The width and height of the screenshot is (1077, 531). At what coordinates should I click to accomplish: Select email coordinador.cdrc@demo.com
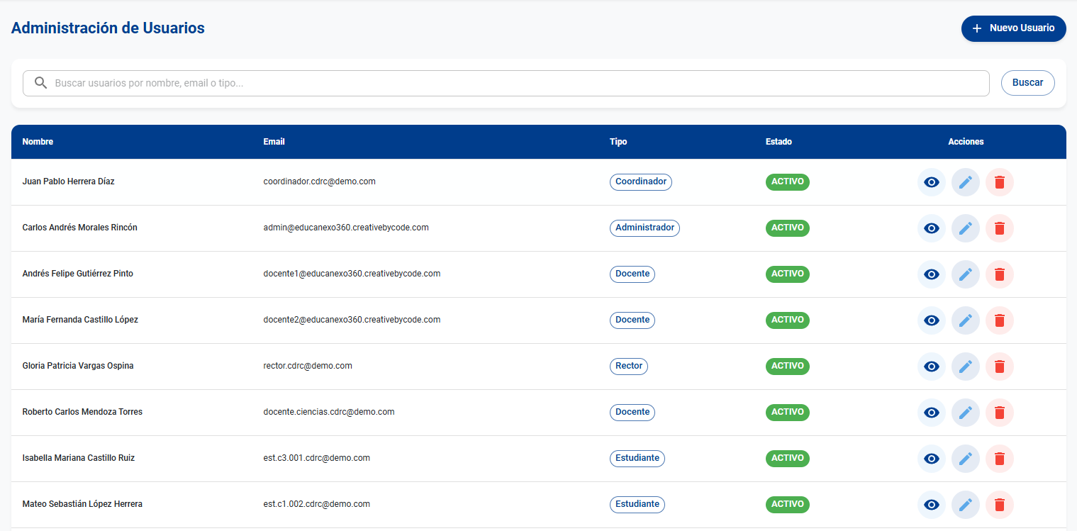tap(319, 181)
